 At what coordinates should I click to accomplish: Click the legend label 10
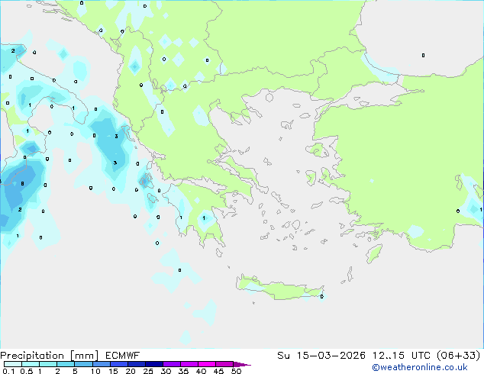95,371
